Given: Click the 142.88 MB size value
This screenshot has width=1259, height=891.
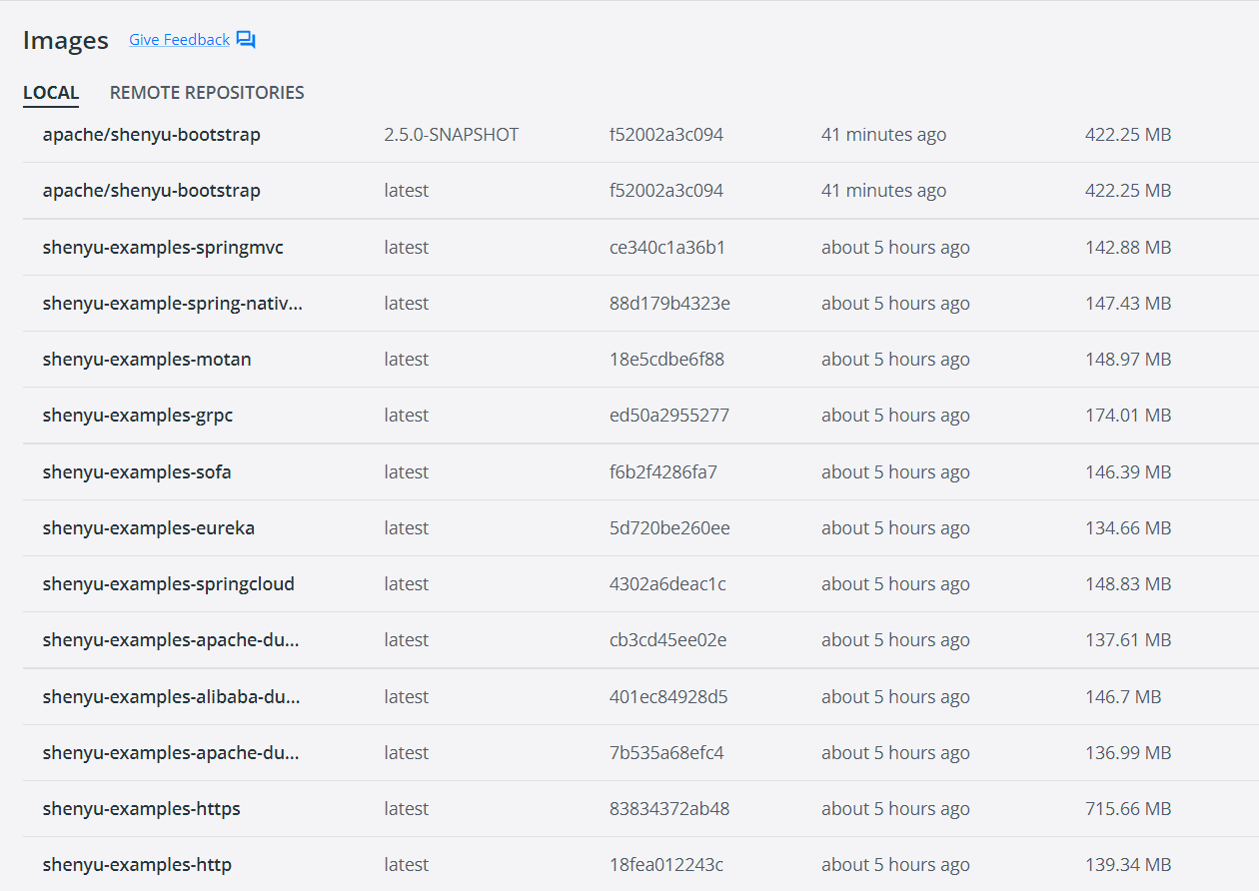Looking at the screenshot, I should [x=1128, y=248].
